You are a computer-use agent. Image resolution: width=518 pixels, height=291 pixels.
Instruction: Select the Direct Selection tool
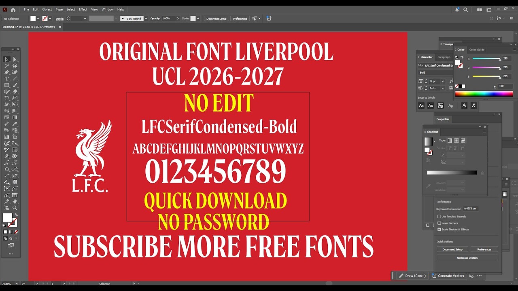click(15, 59)
